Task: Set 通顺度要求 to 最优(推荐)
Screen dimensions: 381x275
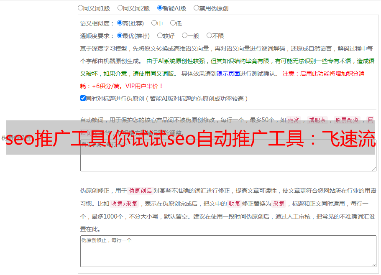Action: coord(120,36)
